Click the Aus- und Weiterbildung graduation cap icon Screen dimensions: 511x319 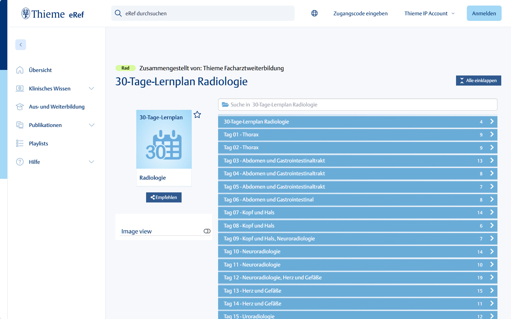coord(20,107)
